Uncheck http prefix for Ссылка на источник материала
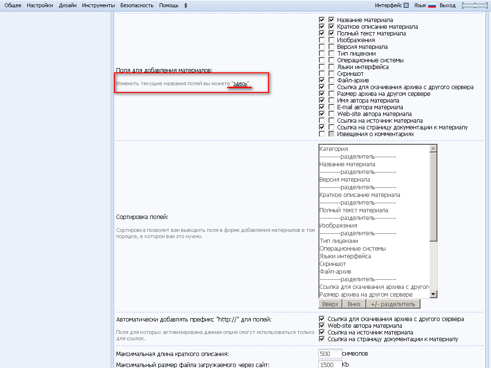This screenshot has width=491, height=368. (x=322, y=333)
